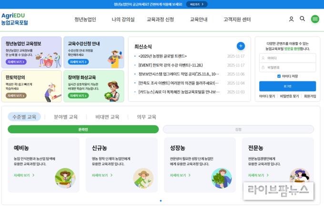324x207 pixels.
Task: Open the green hamburger menu icon
Action: click(315, 19)
